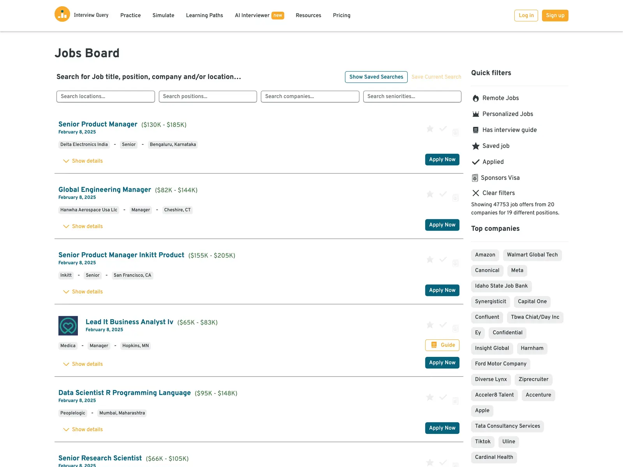
Task: Click the Interview Query logo icon
Action: (62, 14)
